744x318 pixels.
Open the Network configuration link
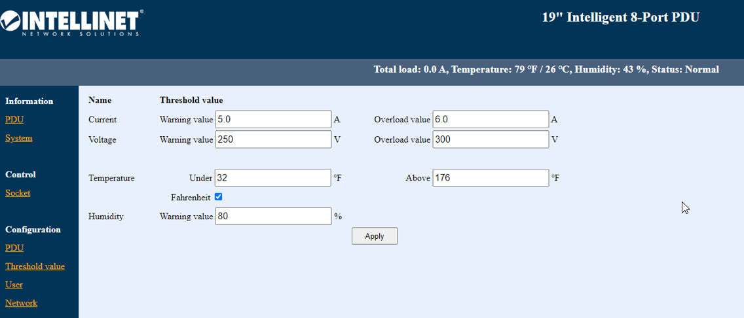click(21, 303)
